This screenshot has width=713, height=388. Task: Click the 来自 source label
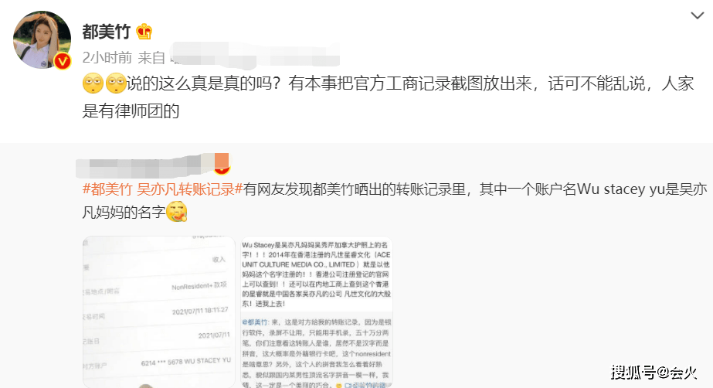(x=151, y=58)
